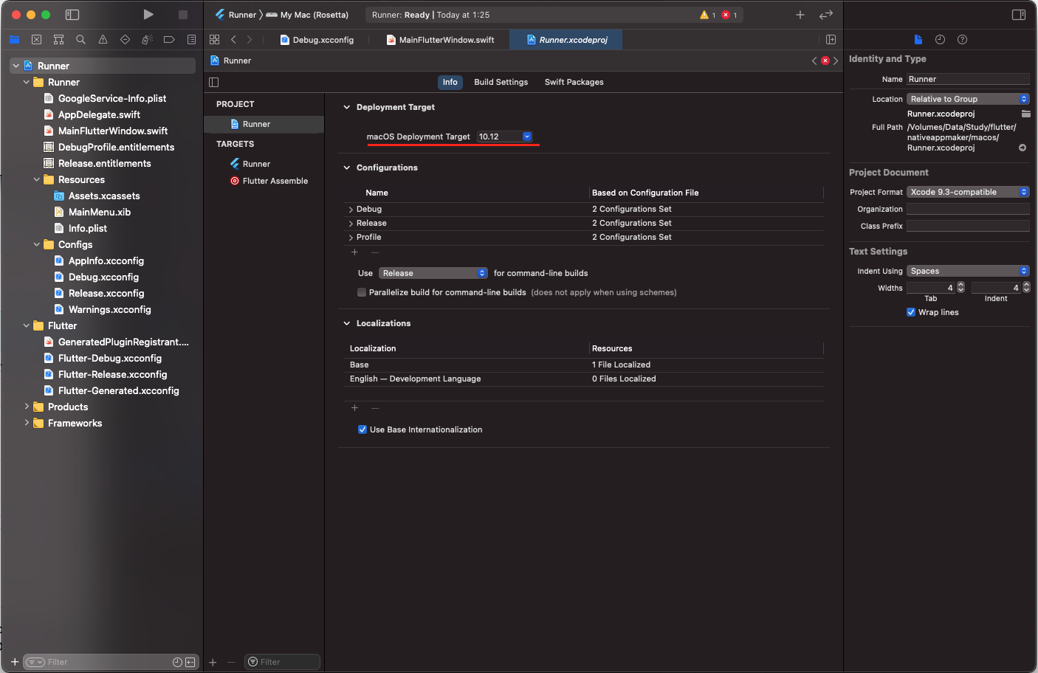Enable Parallelize build for command-line builds
1038x673 pixels.
tap(362, 292)
